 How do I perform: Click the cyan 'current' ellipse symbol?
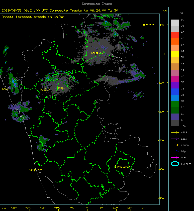pos(175,164)
